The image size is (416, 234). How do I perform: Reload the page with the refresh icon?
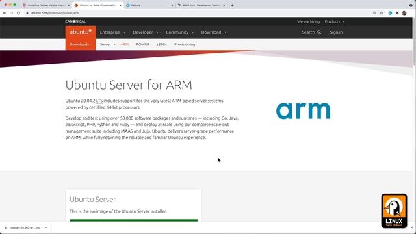tap(19, 13)
